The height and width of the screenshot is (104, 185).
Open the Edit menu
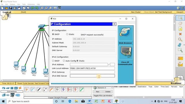tap(6, 4)
